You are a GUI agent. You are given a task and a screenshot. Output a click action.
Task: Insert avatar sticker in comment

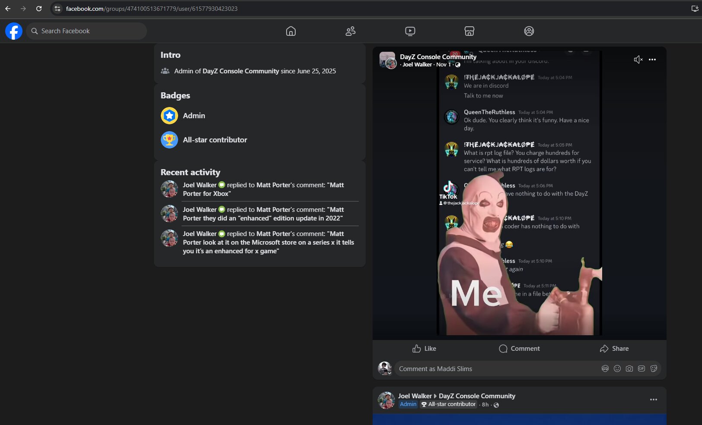605,369
